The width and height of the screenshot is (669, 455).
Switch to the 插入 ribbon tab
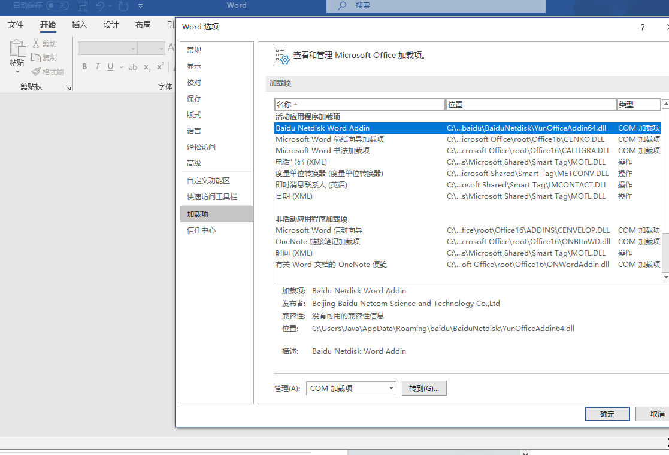(80, 25)
